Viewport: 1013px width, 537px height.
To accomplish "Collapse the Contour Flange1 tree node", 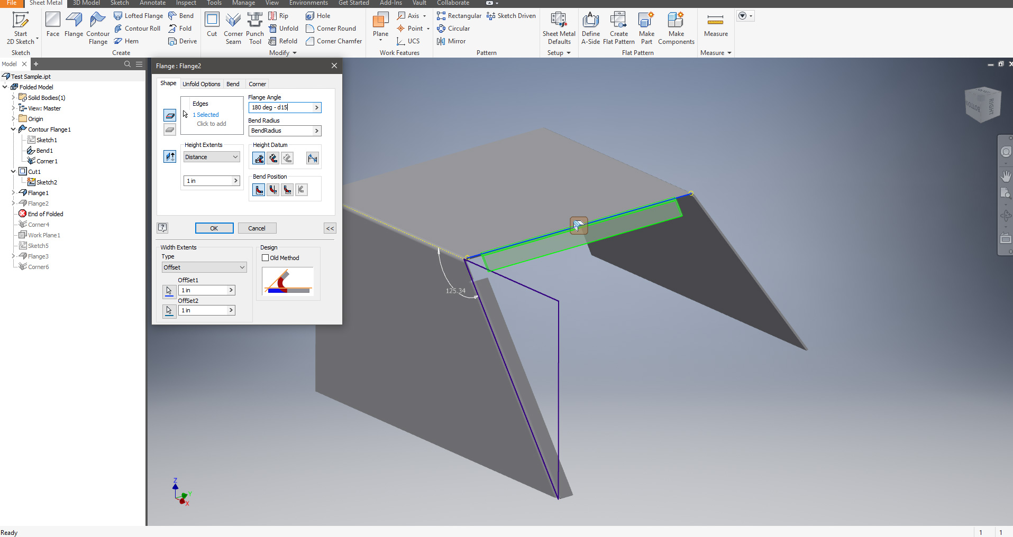I will tap(12, 129).
